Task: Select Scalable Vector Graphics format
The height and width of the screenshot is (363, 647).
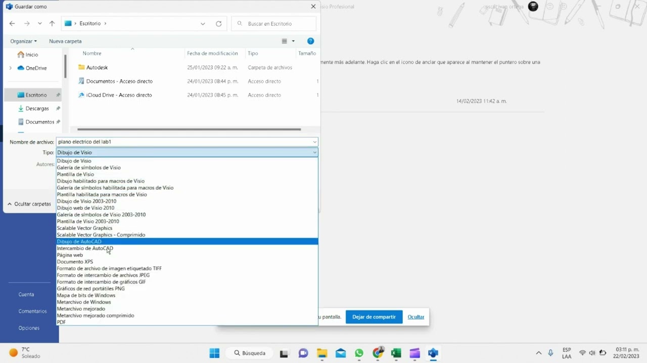Action: [x=187, y=228]
